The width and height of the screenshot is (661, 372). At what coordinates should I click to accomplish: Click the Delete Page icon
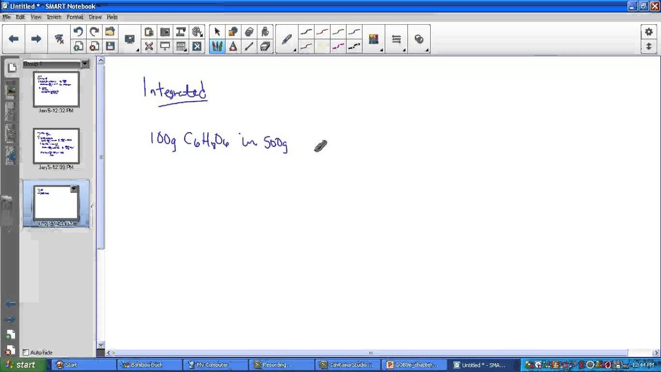click(94, 47)
